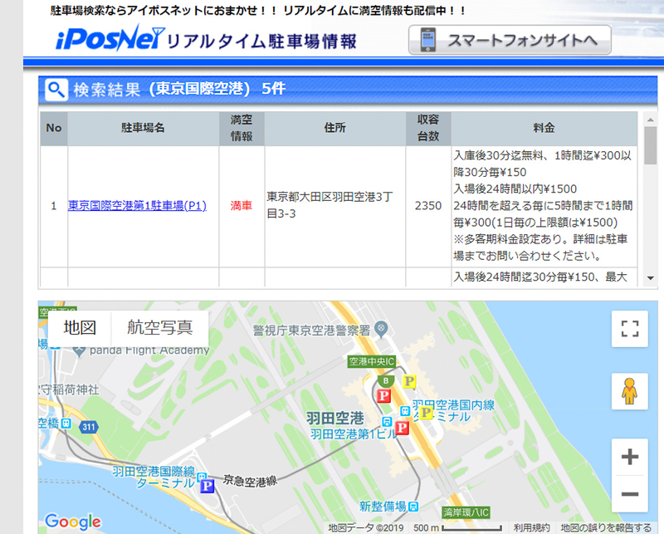This screenshot has width=664, height=534.
Task: Toggle fullscreen map view
Action: coord(629,329)
